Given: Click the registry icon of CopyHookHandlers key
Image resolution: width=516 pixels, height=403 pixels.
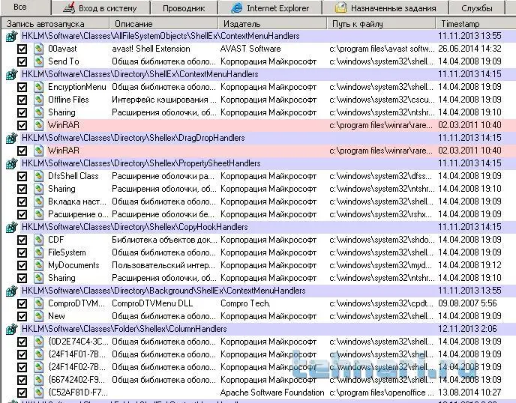Looking at the screenshot, I should pyautogui.click(x=11, y=228).
